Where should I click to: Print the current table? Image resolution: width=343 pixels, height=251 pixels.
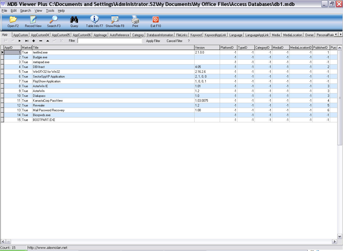(x=135, y=22)
